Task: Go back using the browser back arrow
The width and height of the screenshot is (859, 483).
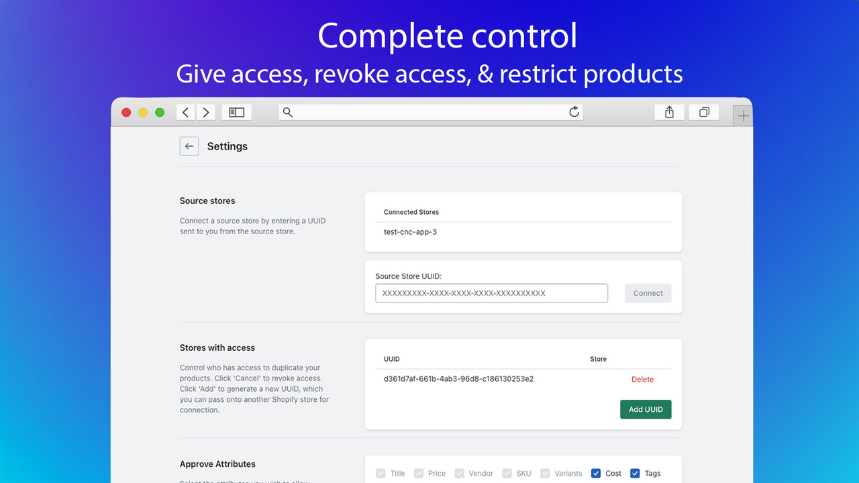Action: (186, 113)
